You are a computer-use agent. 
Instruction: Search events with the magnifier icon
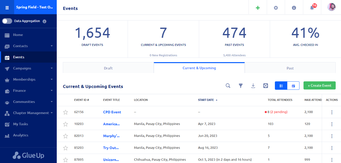[x=228, y=86]
